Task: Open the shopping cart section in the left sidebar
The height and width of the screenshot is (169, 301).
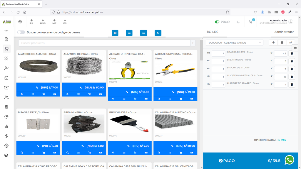Action: point(6,49)
